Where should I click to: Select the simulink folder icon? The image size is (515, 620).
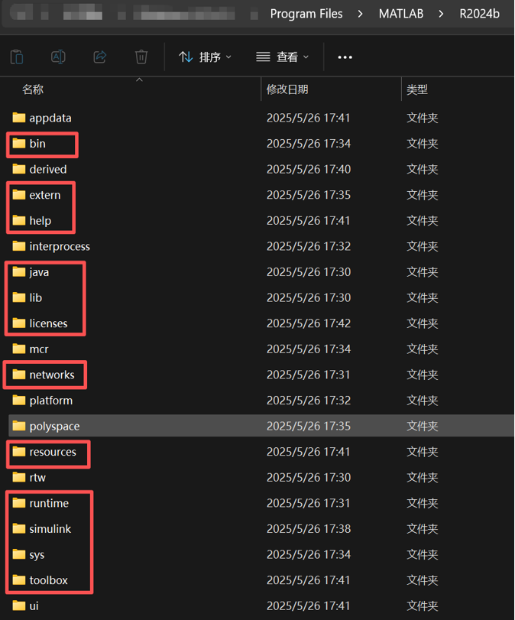tap(18, 529)
